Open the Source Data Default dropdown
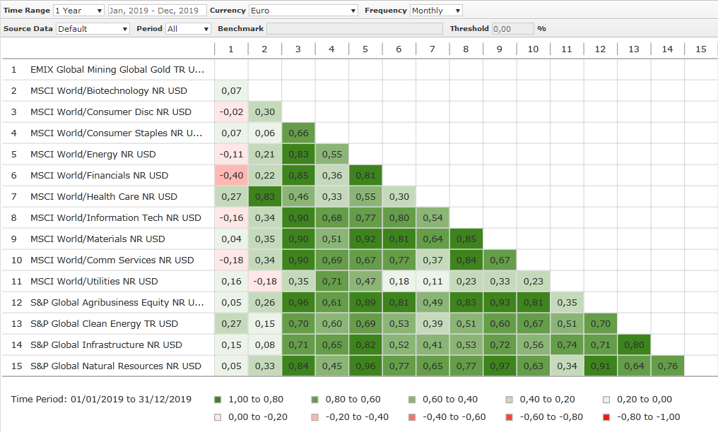The width and height of the screenshot is (718, 432). pyautogui.click(x=93, y=29)
